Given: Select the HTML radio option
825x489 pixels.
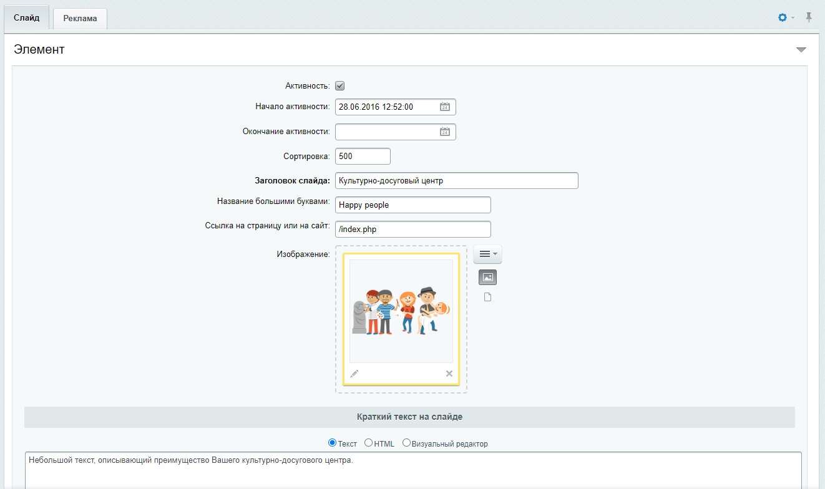Looking at the screenshot, I should [x=369, y=443].
